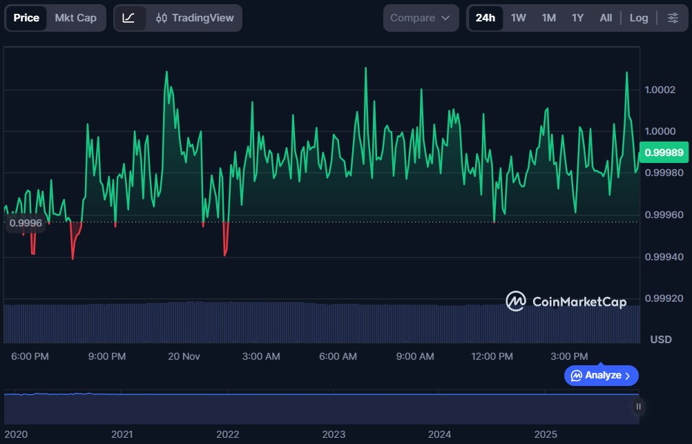Click the CoinMarketCap watermark logo

[x=566, y=302]
